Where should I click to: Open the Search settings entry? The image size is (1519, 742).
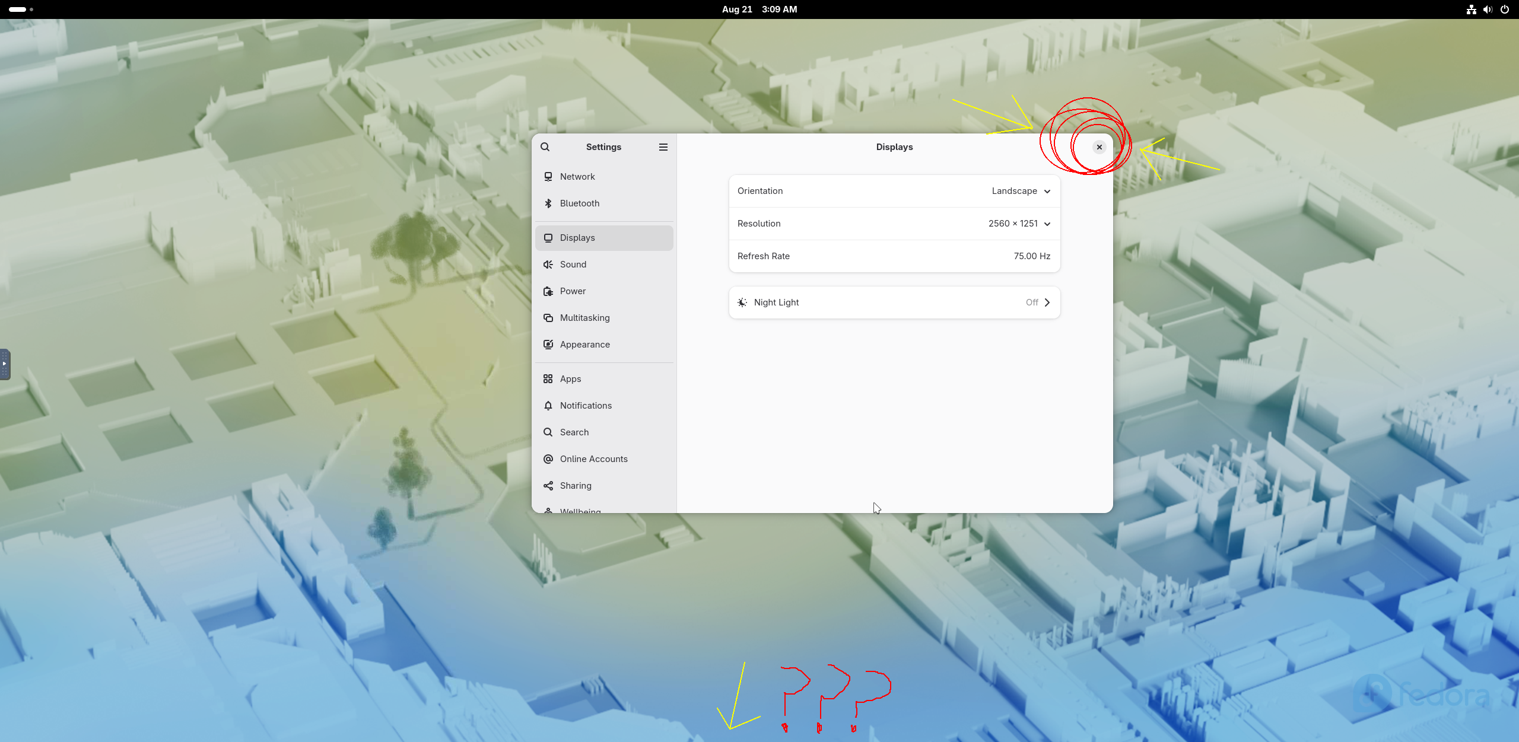pyautogui.click(x=604, y=432)
